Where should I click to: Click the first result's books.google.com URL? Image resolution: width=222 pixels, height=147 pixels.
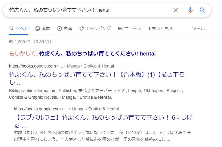(x=61, y=66)
